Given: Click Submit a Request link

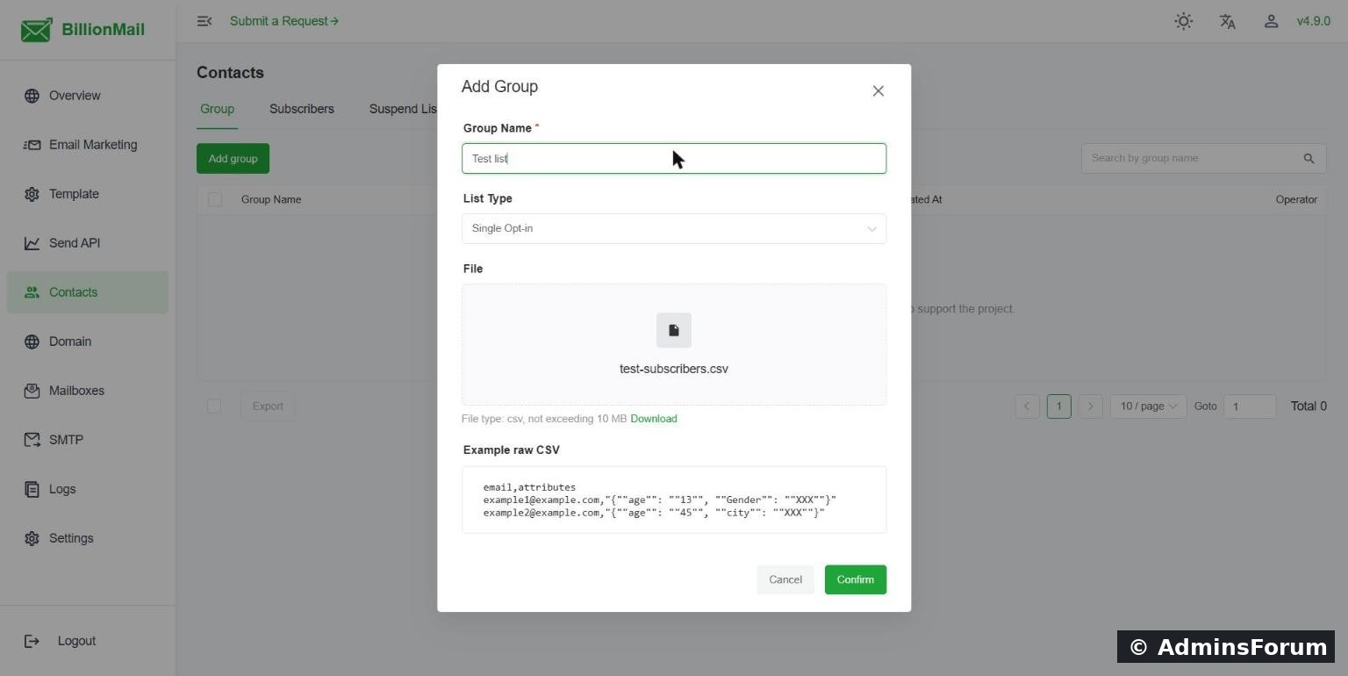Looking at the screenshot, I should (284, 21).
